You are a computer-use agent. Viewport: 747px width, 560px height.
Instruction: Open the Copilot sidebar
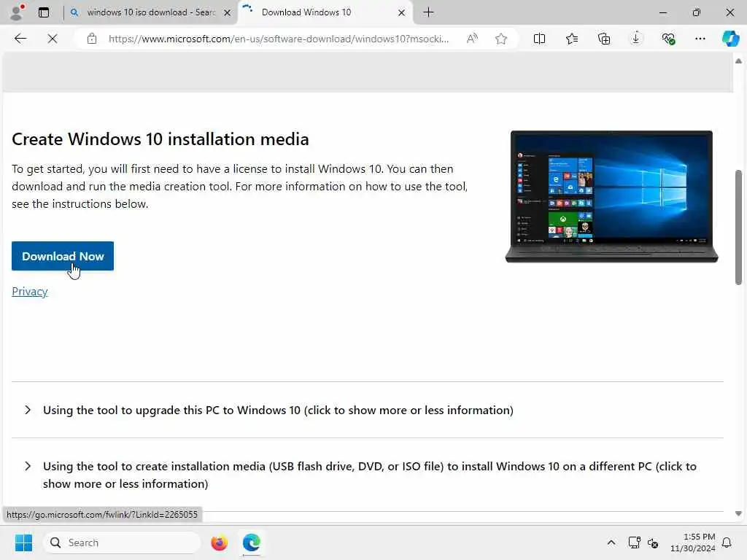click(730, 39)
